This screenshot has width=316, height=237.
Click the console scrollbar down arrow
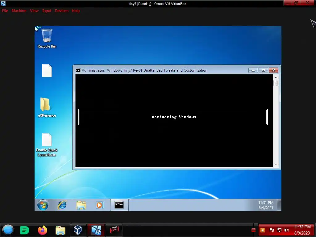pos(276,164)
